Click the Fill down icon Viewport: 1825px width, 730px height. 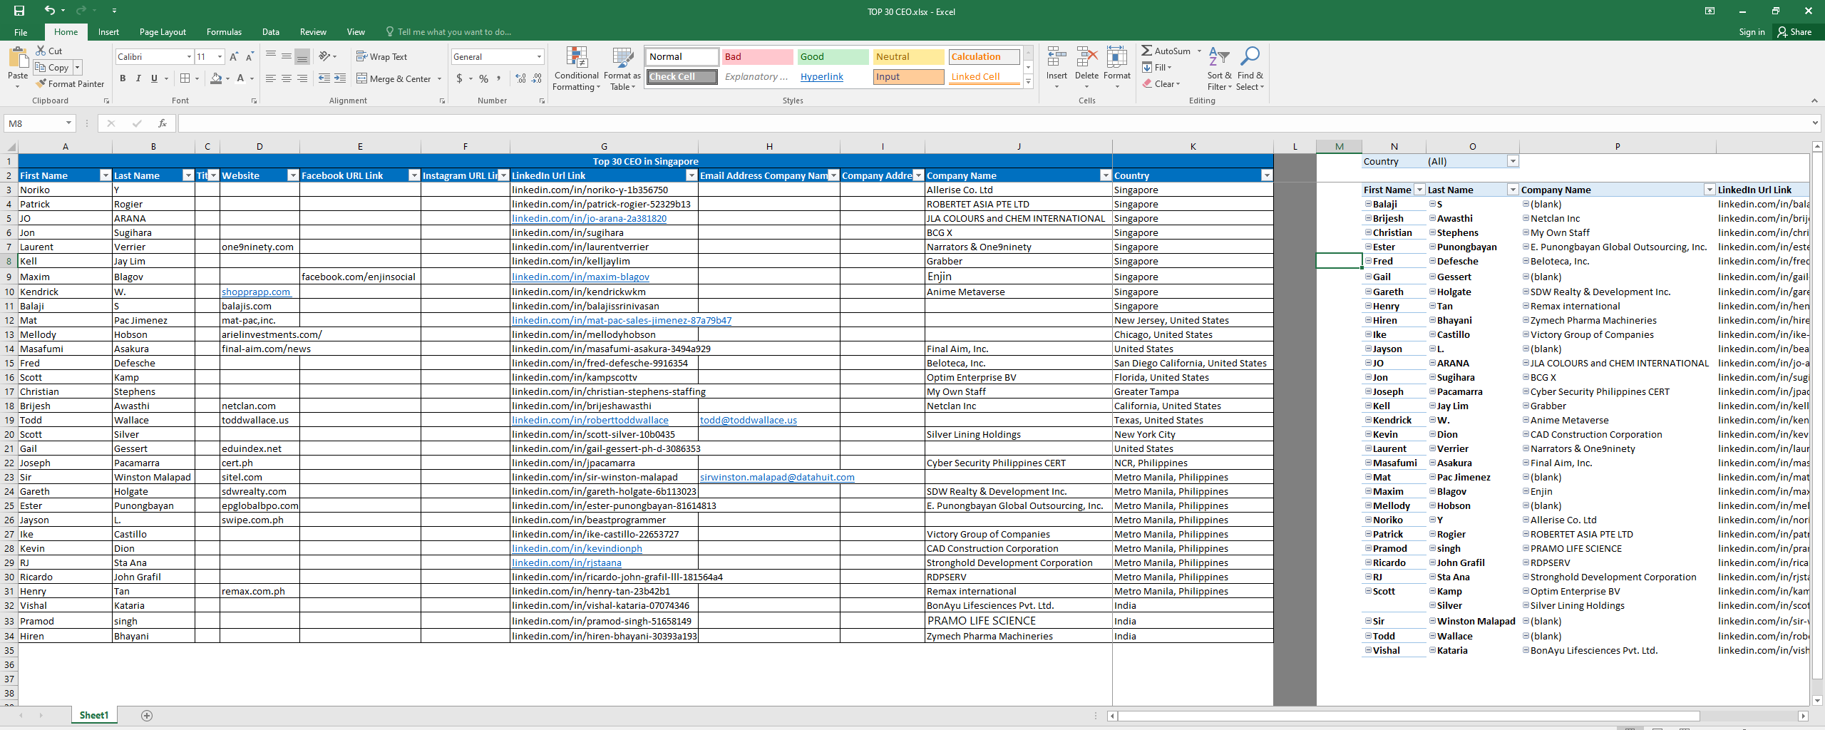[x=1147, y=68]
